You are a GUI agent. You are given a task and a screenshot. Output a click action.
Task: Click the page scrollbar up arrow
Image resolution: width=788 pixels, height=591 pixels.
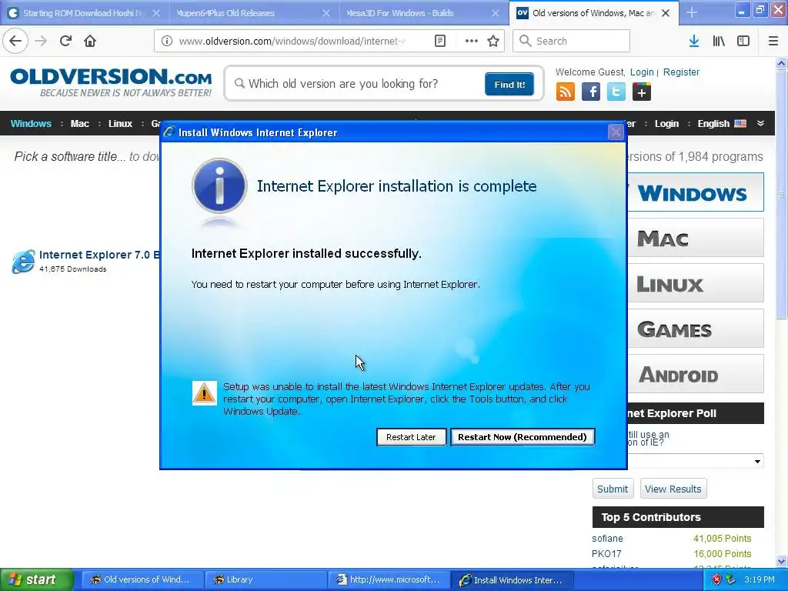(x=782, y=63)
